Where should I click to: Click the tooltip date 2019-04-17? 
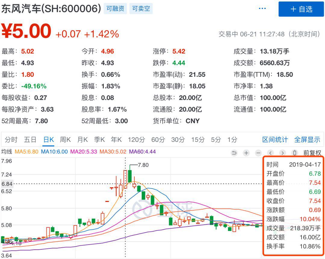305,164
